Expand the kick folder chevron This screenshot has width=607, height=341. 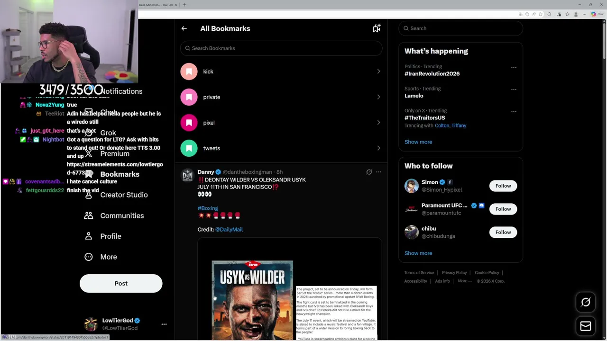tap(378, 72)
